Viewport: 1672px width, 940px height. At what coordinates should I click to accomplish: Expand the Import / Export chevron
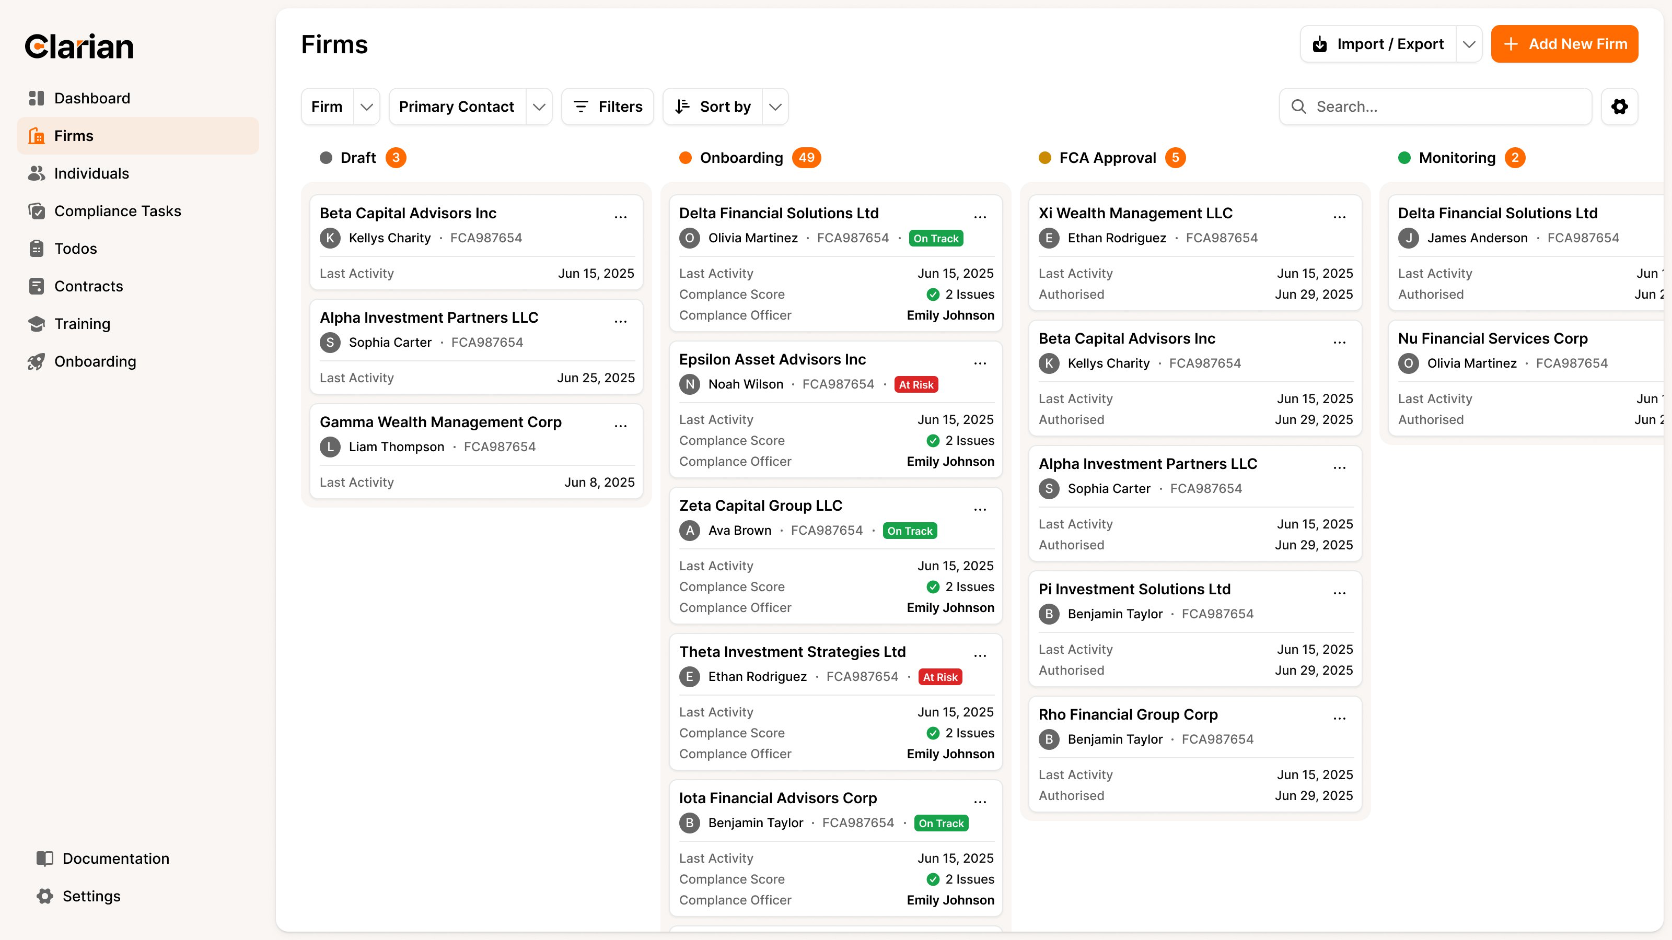[x=1469, y=44]
